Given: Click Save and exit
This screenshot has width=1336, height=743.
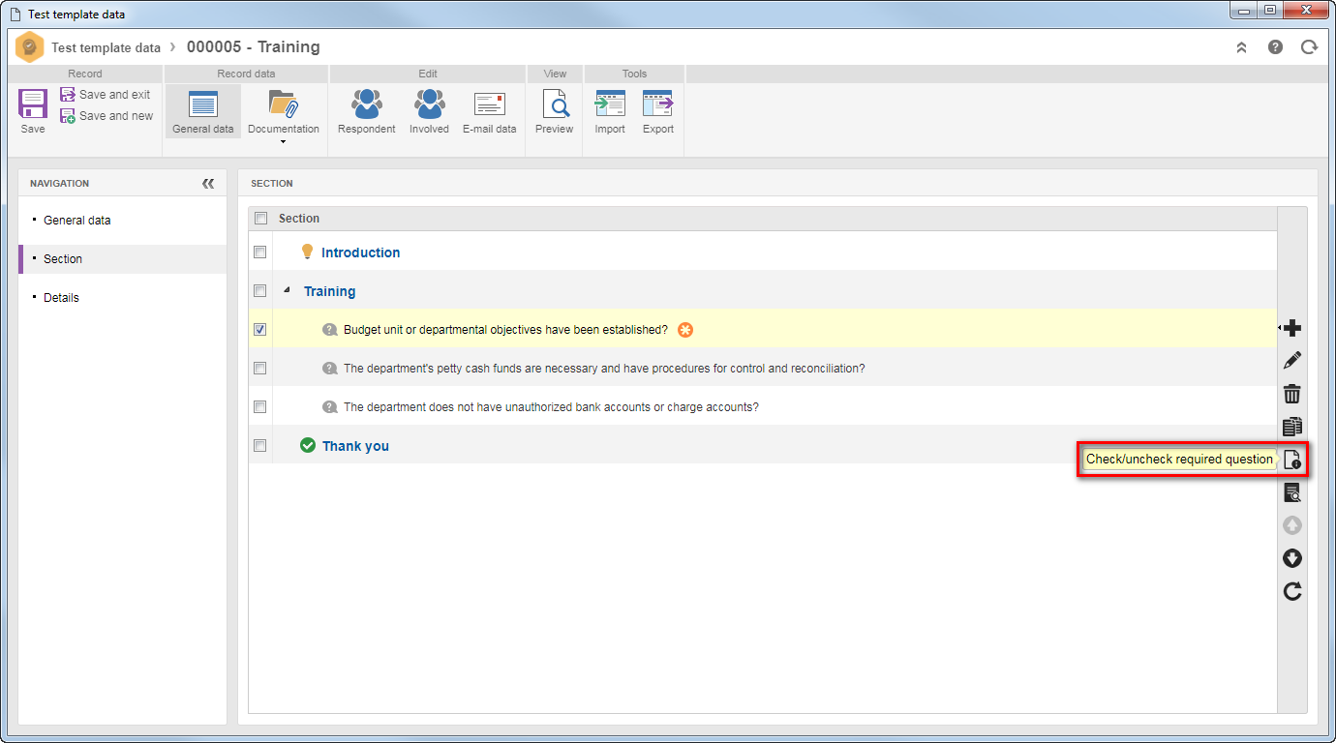Looking at the screenshot, I should (x=106, y=95).
